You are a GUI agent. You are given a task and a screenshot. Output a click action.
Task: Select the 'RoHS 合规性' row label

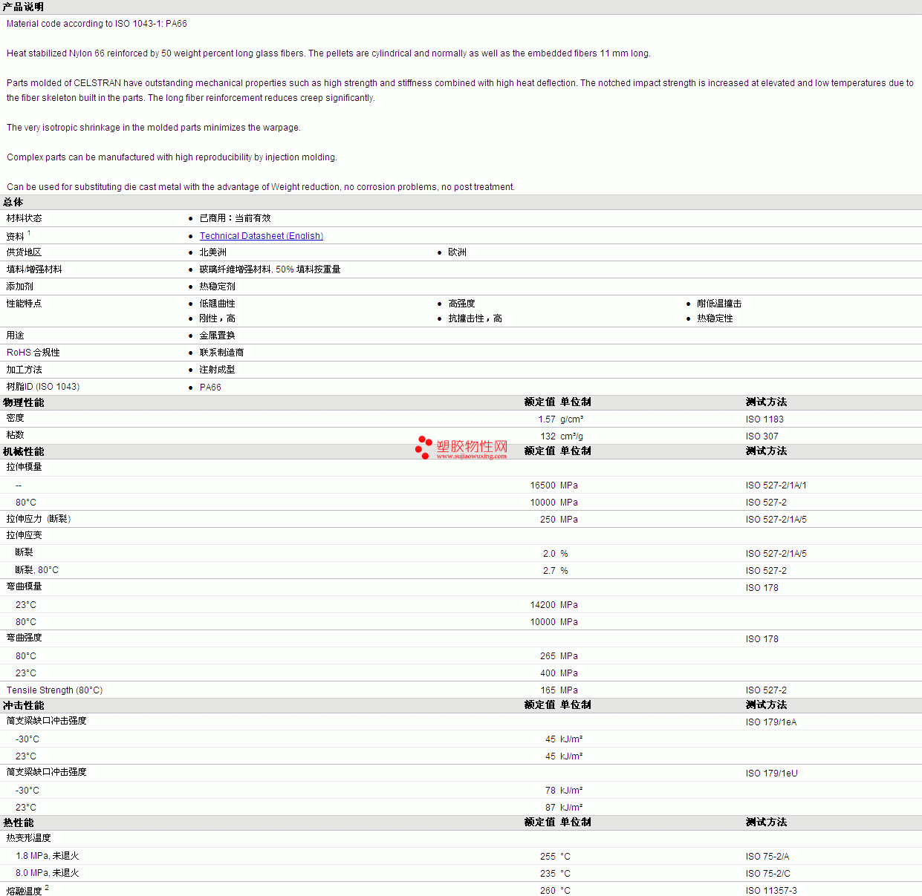[x=33, y=353]
